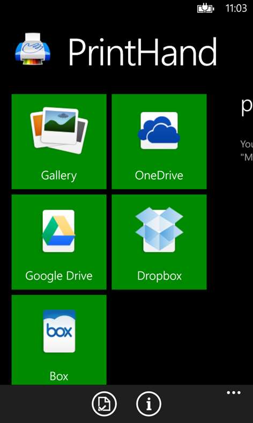
Task: Select the Box label text
Action: click(x=59, y=376)
